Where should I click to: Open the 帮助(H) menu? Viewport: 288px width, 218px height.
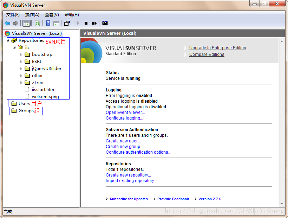72,15
